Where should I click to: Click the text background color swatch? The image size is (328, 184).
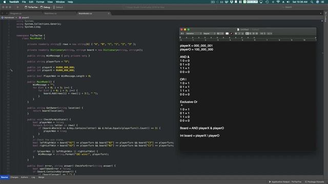[x=231, y=33]
